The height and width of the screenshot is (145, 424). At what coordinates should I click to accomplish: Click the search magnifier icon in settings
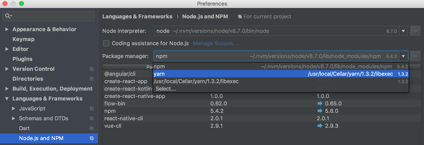click(7, 16)
